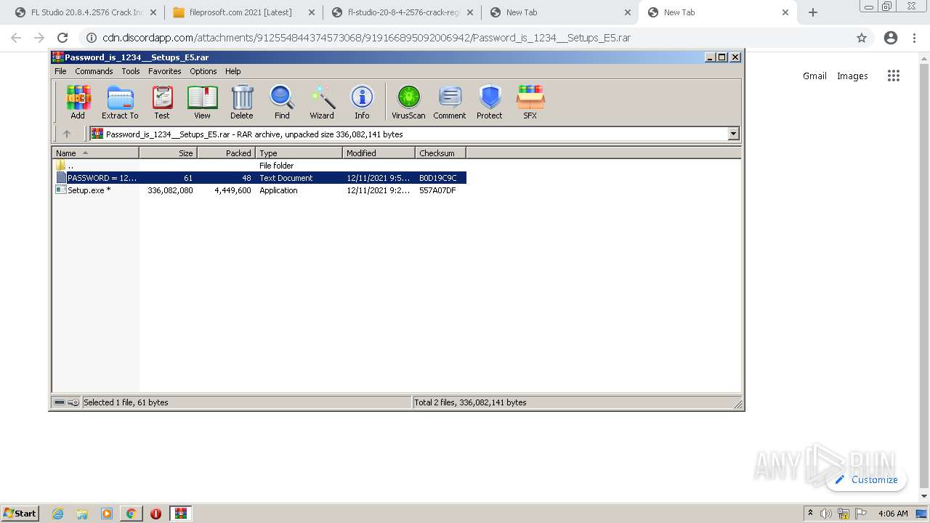
Task: Switch to fl-studio-20-8-4-2576-crack tab
Action: coord(401,12)
